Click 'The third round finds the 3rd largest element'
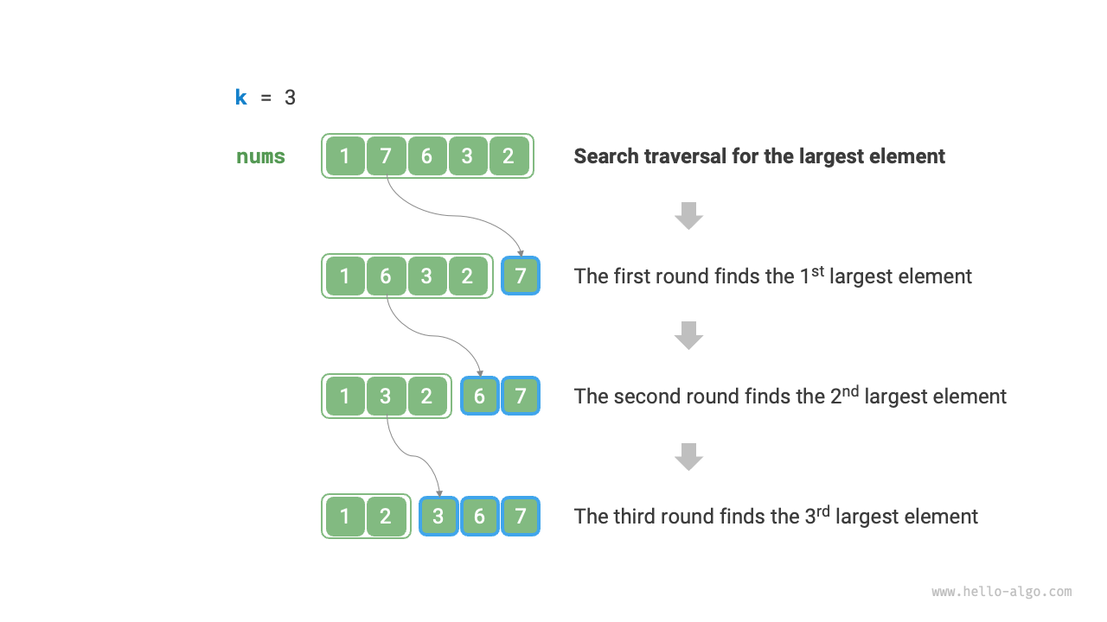This screenshot has width=1107, height=622. point(776,517)
